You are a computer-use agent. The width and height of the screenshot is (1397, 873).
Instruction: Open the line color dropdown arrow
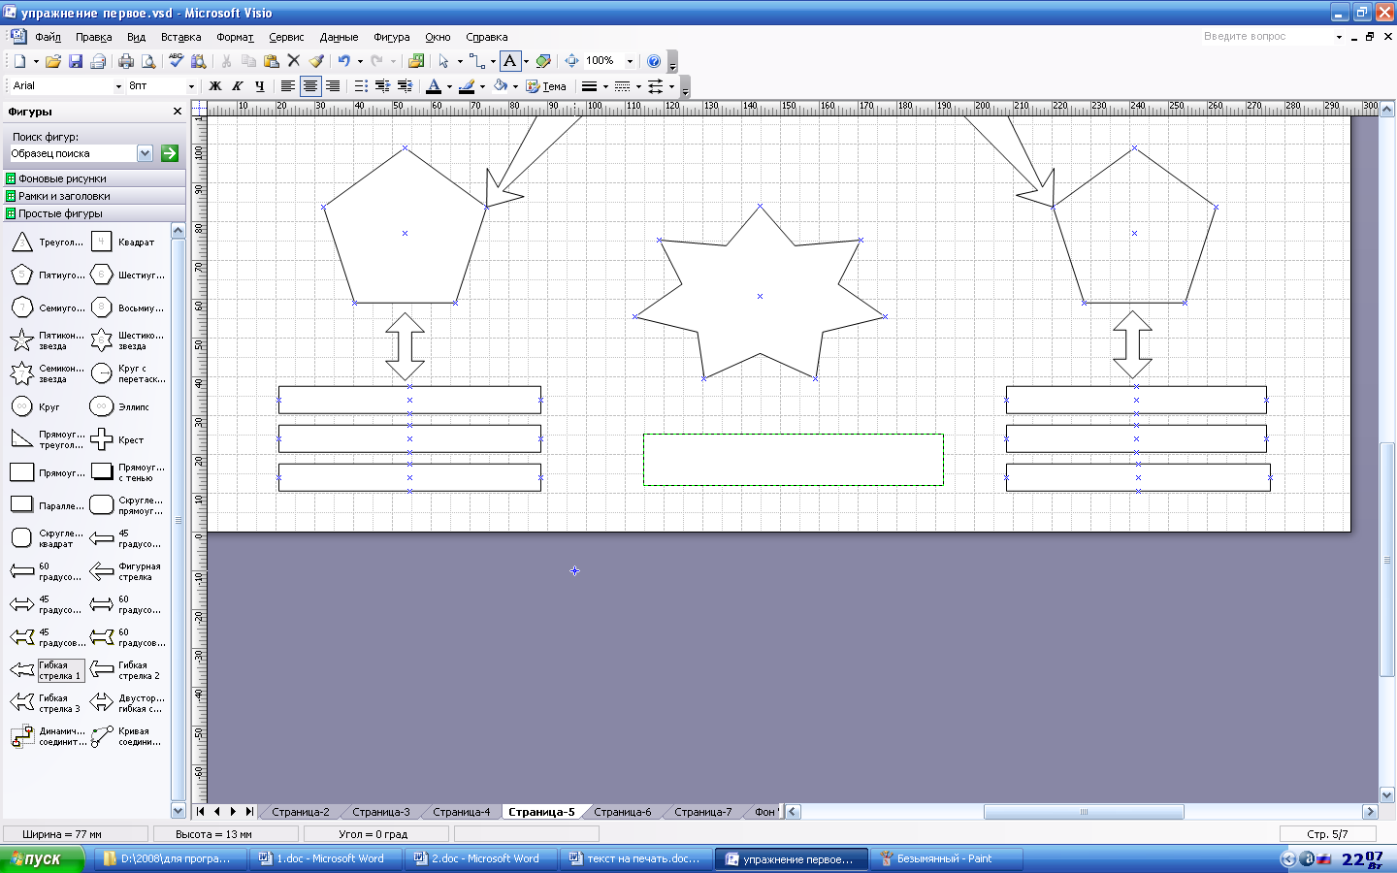[x=482, y=86]
